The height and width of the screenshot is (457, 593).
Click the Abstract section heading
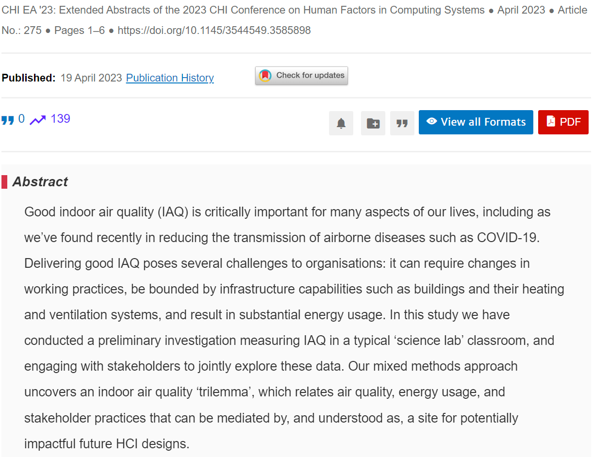coord(40,181)
